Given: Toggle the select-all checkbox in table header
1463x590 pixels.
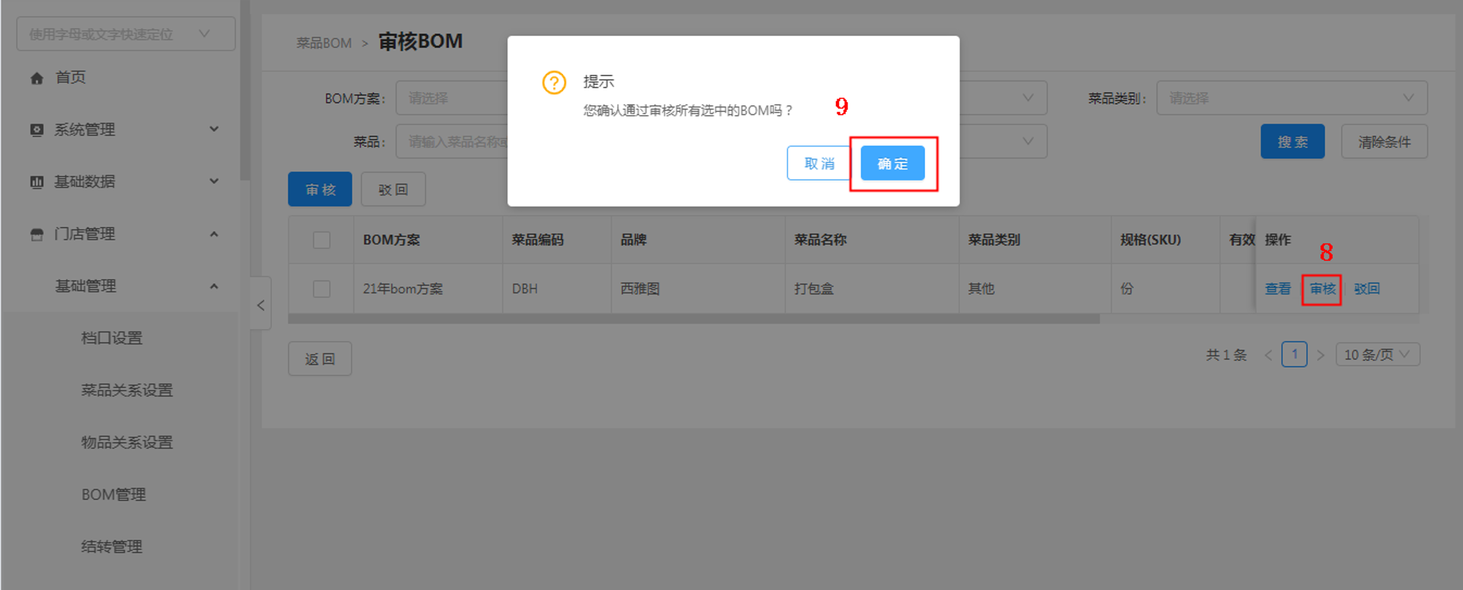Looking at the screenshot, I should click(x=322, y=240).
